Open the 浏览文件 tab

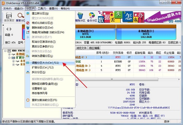(81, 48)
